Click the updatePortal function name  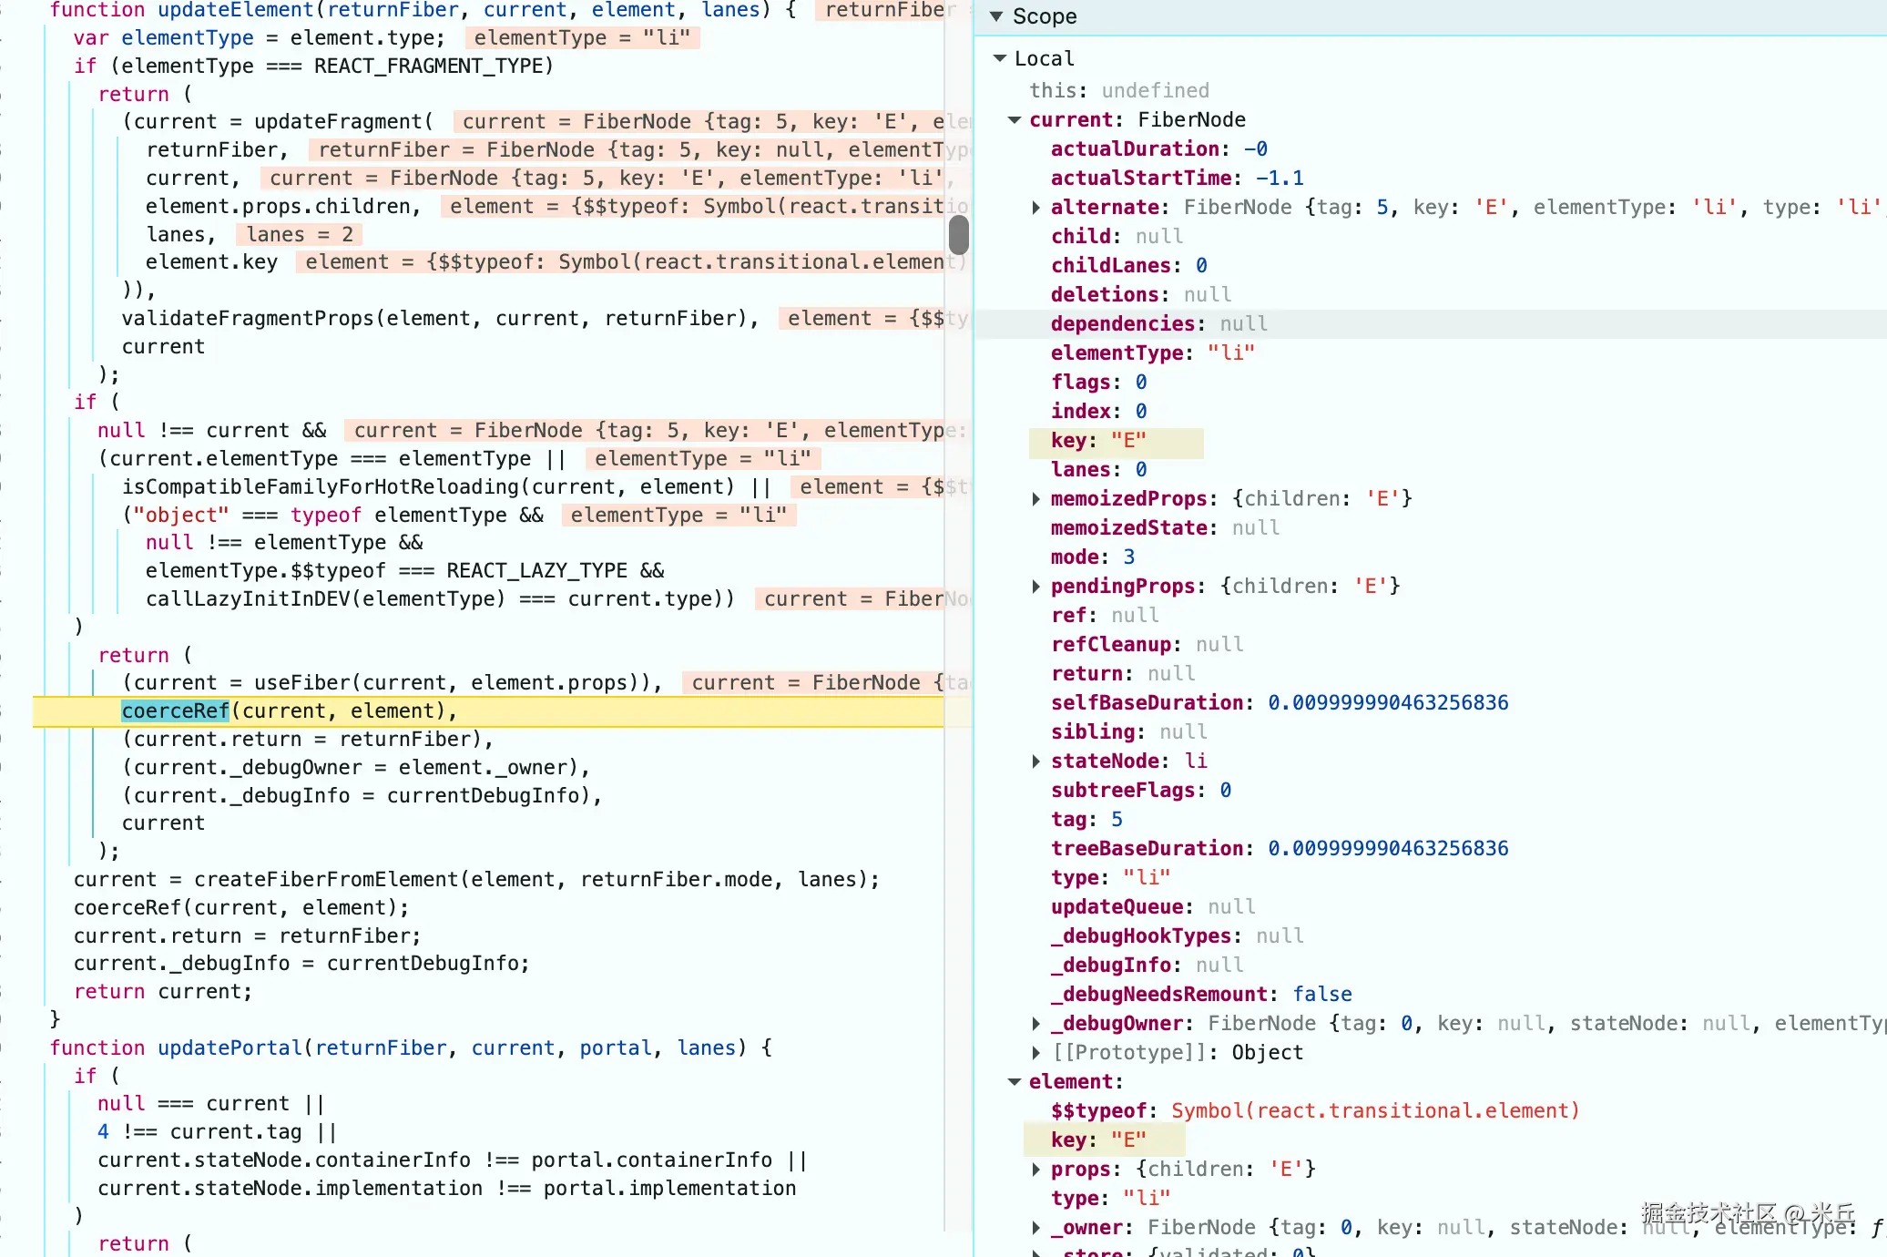tap(229, 1048)
